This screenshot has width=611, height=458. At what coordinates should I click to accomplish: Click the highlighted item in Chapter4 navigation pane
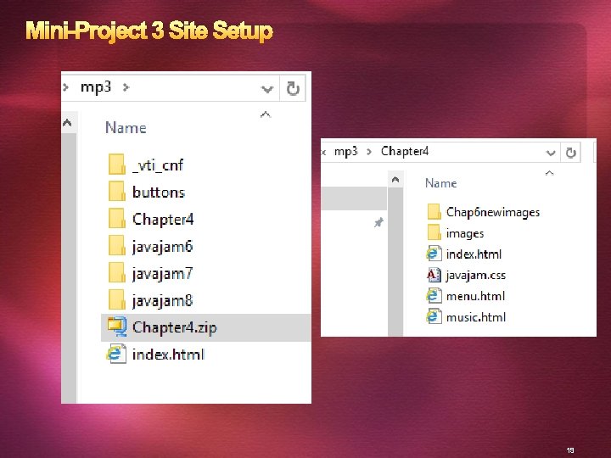[354, 198]
